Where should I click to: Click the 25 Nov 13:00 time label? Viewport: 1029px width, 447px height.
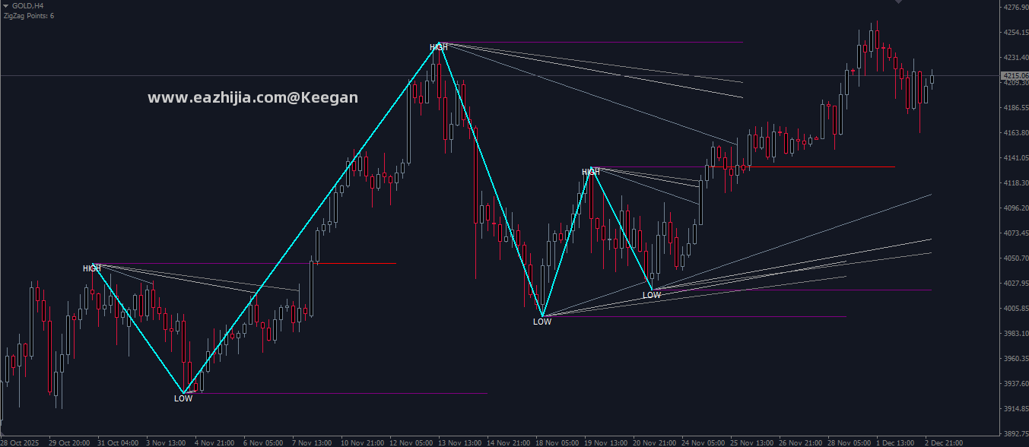point(751,442)
